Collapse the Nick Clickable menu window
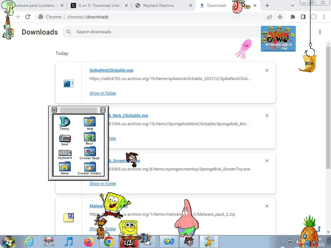This screenshot has height=248, width=331. (x=103, y=110)
